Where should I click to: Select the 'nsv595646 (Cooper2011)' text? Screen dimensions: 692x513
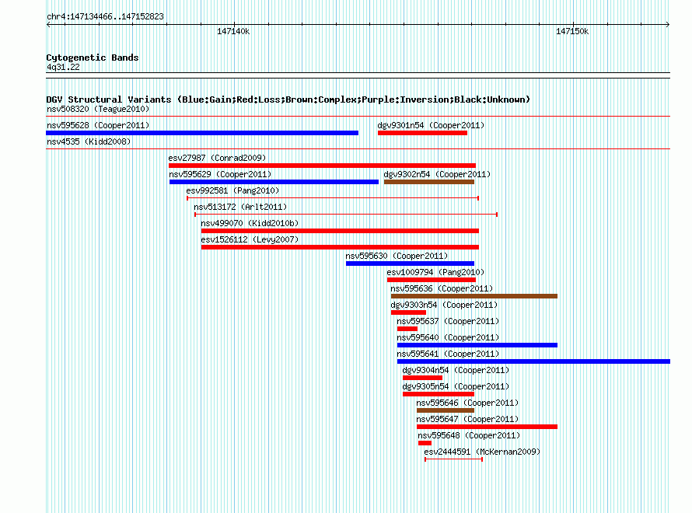tap(467, 403)
